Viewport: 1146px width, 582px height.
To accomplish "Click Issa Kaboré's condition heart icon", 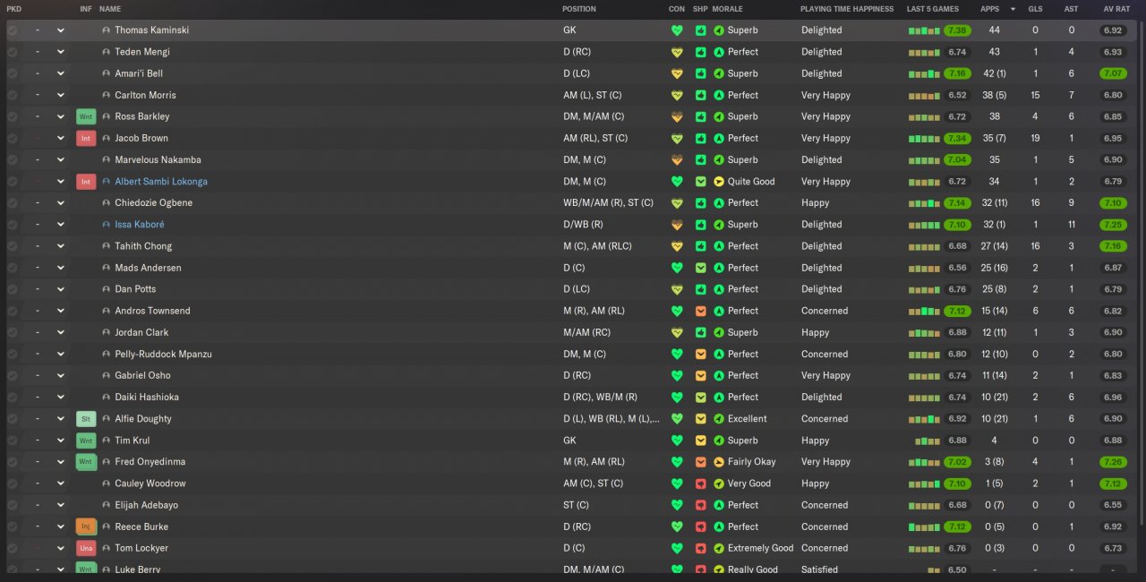I will [x=677, y=225].
